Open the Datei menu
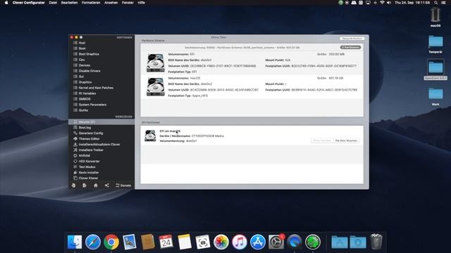This screenshot has width=451, height=253. 53,3
